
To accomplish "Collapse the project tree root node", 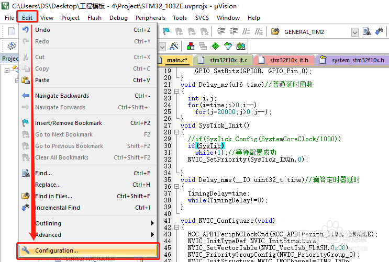I will [x=7, y=71].
